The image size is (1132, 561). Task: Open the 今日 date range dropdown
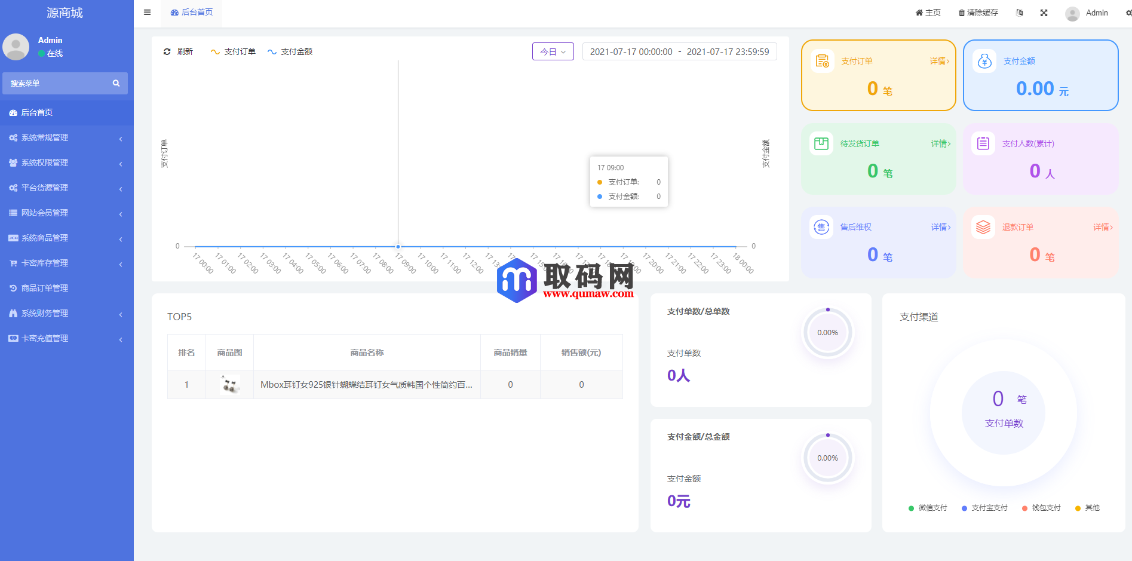point(552,51)
